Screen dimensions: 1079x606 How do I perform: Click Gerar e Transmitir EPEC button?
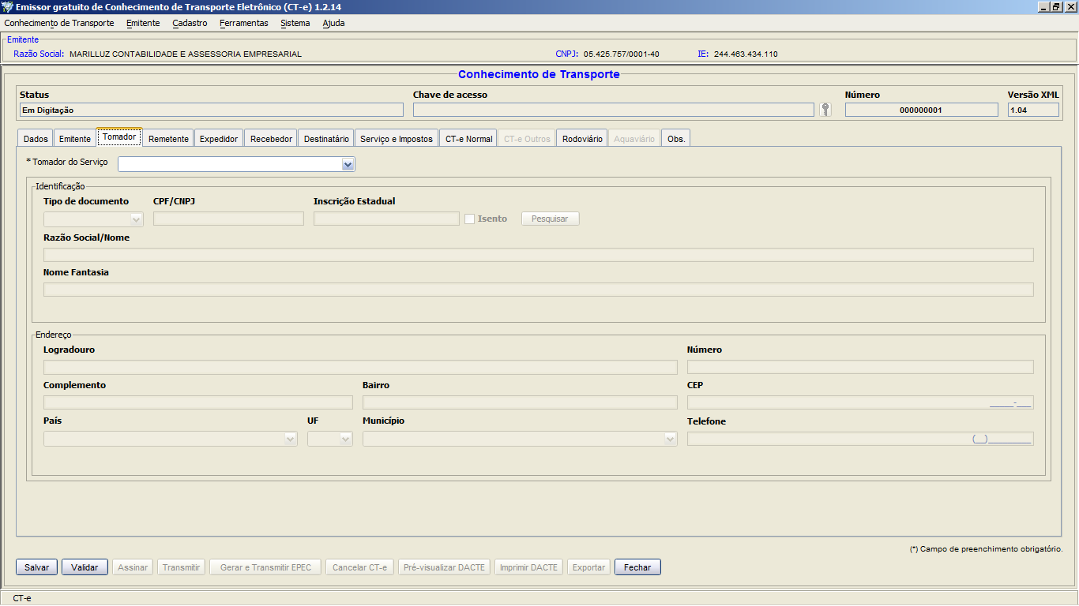point(265,567)
